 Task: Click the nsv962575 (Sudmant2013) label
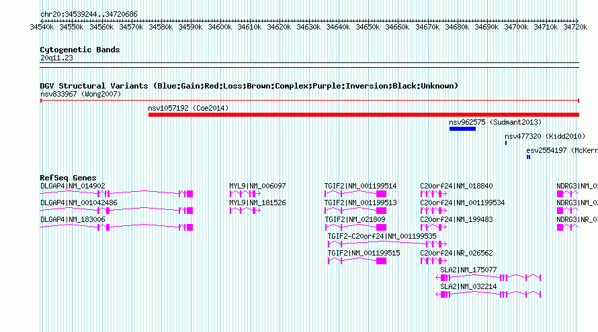pos(495,122)
